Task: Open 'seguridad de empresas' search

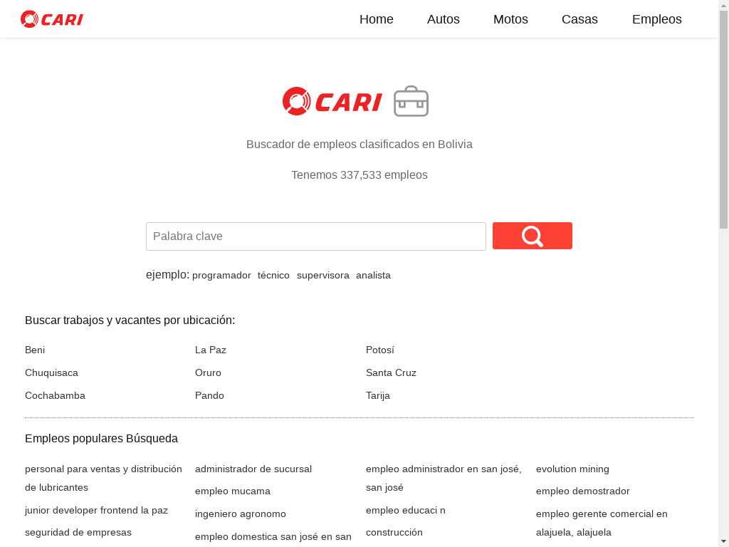Action: [78, 532]
